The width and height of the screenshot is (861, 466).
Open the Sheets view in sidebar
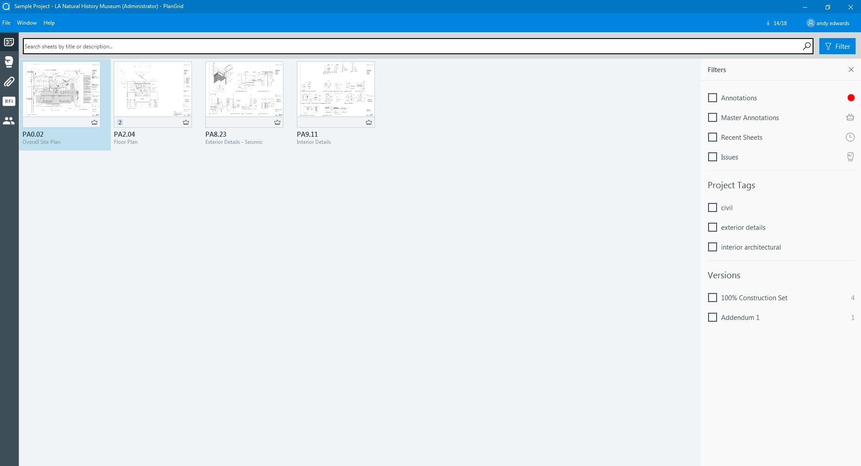coord(9,42)
